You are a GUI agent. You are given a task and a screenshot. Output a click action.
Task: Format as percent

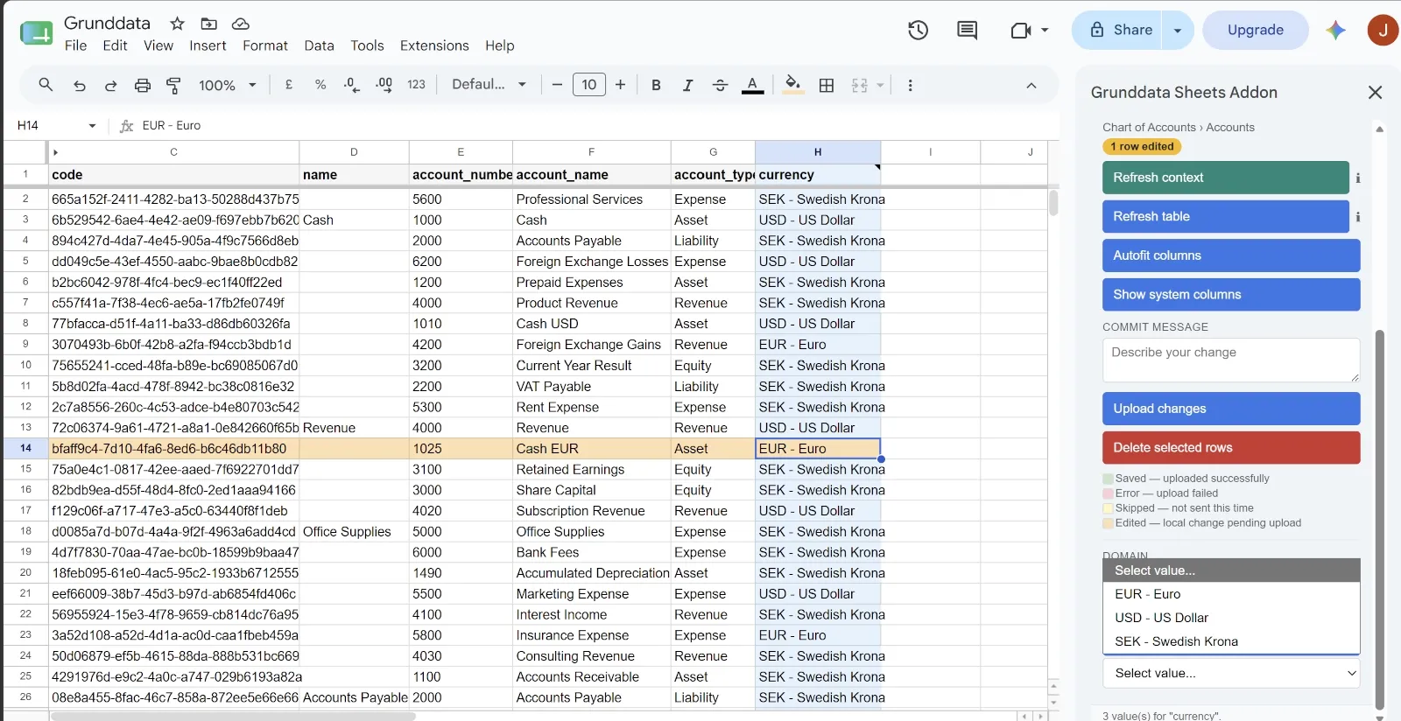[x=320, y=85]
